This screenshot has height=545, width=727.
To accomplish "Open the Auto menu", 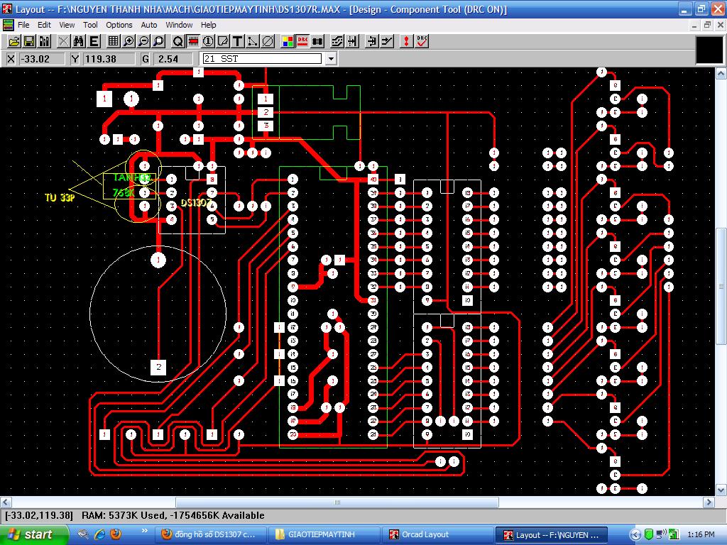I will (x=149, y=25).
